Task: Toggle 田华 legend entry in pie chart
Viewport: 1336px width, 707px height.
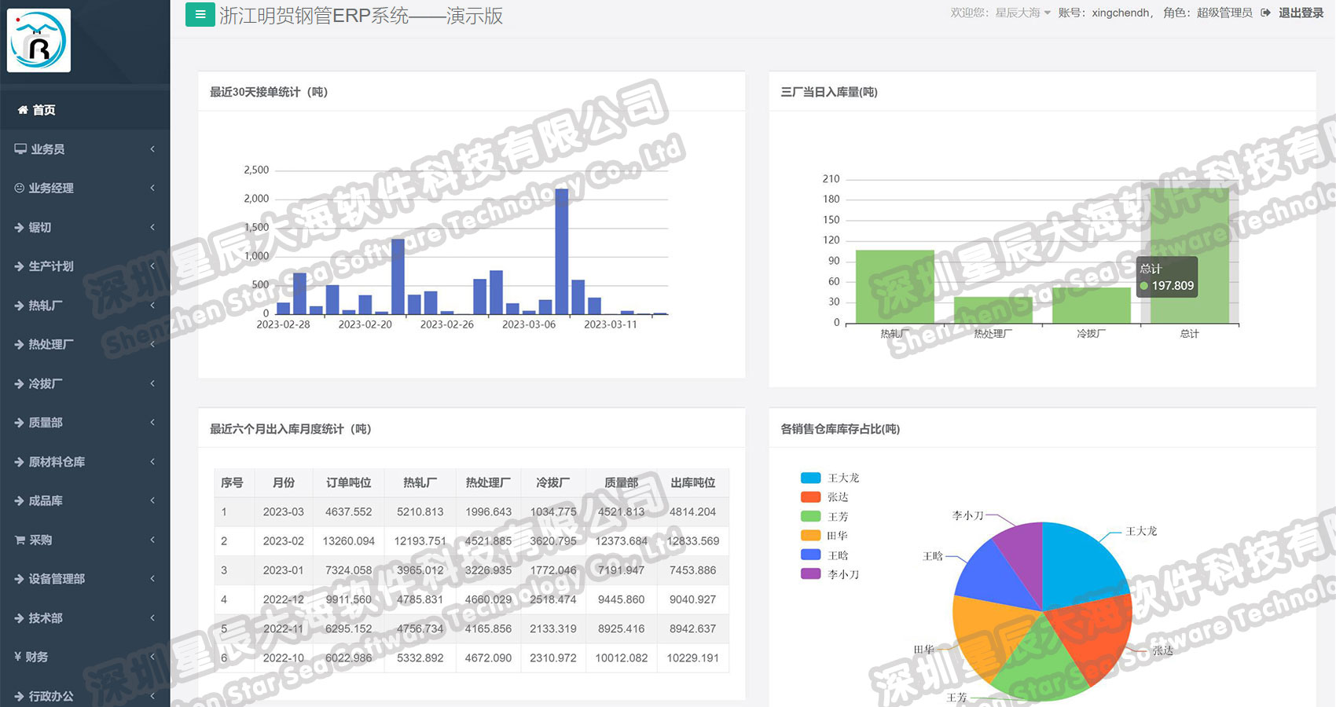Action: point(824,536)
